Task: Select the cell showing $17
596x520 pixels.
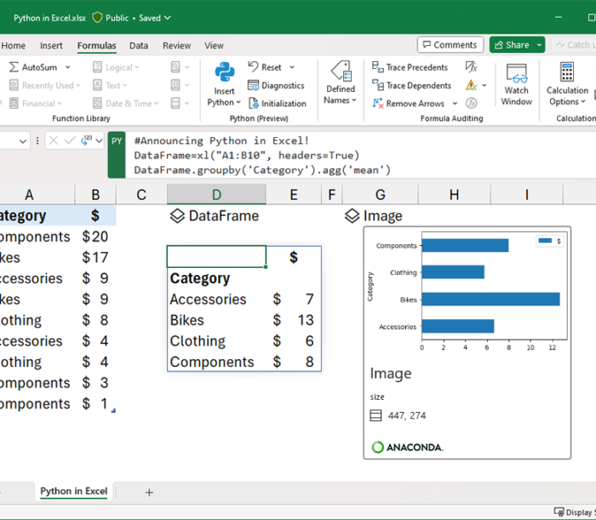Action: point(95,258)
